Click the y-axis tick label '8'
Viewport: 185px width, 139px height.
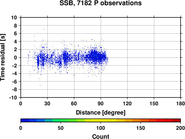click(x=16, y=26)
